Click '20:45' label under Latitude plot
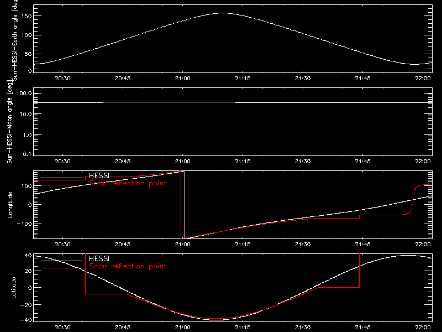Screen dimensions: 442x332 click(x=123, y=328)
